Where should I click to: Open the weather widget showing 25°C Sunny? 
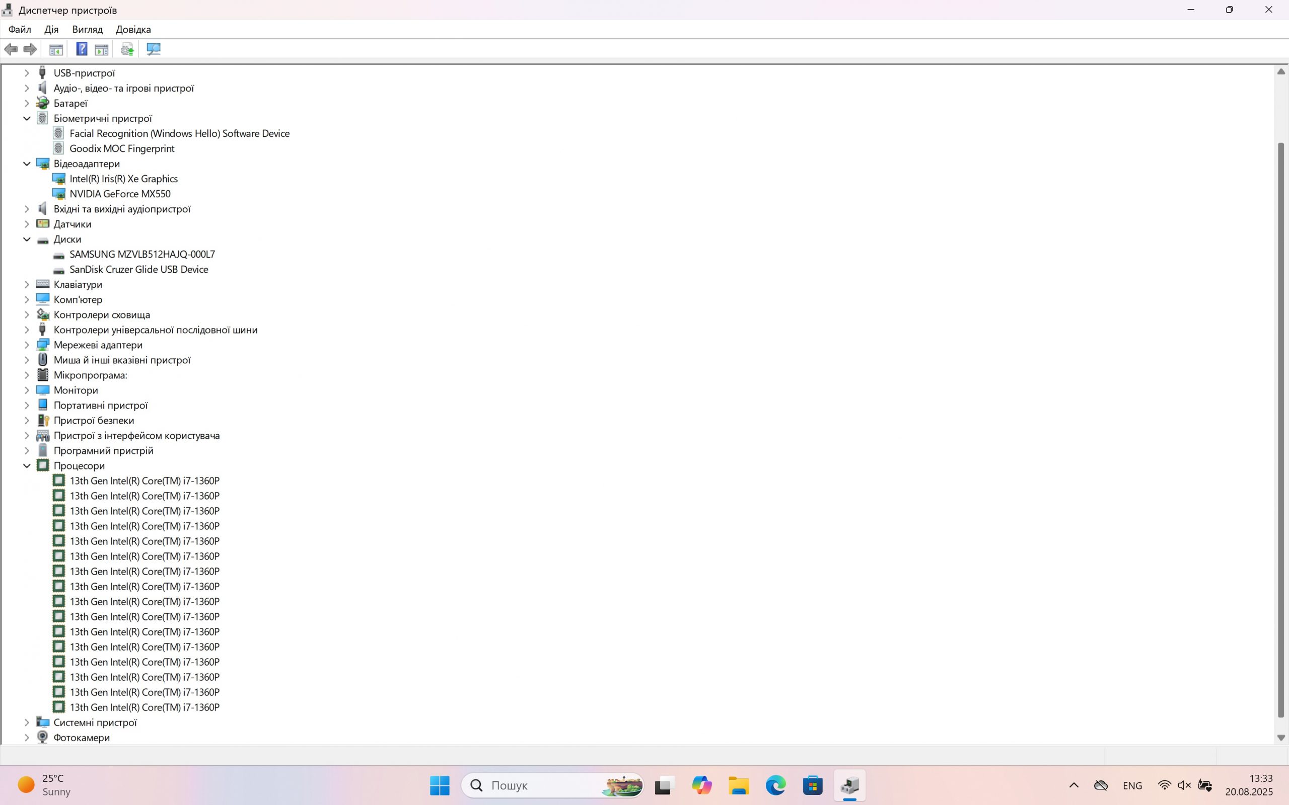tap(44, 785)
